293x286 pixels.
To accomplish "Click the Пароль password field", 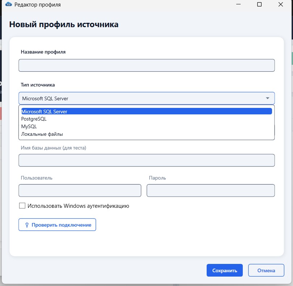I will click(211, 190).
